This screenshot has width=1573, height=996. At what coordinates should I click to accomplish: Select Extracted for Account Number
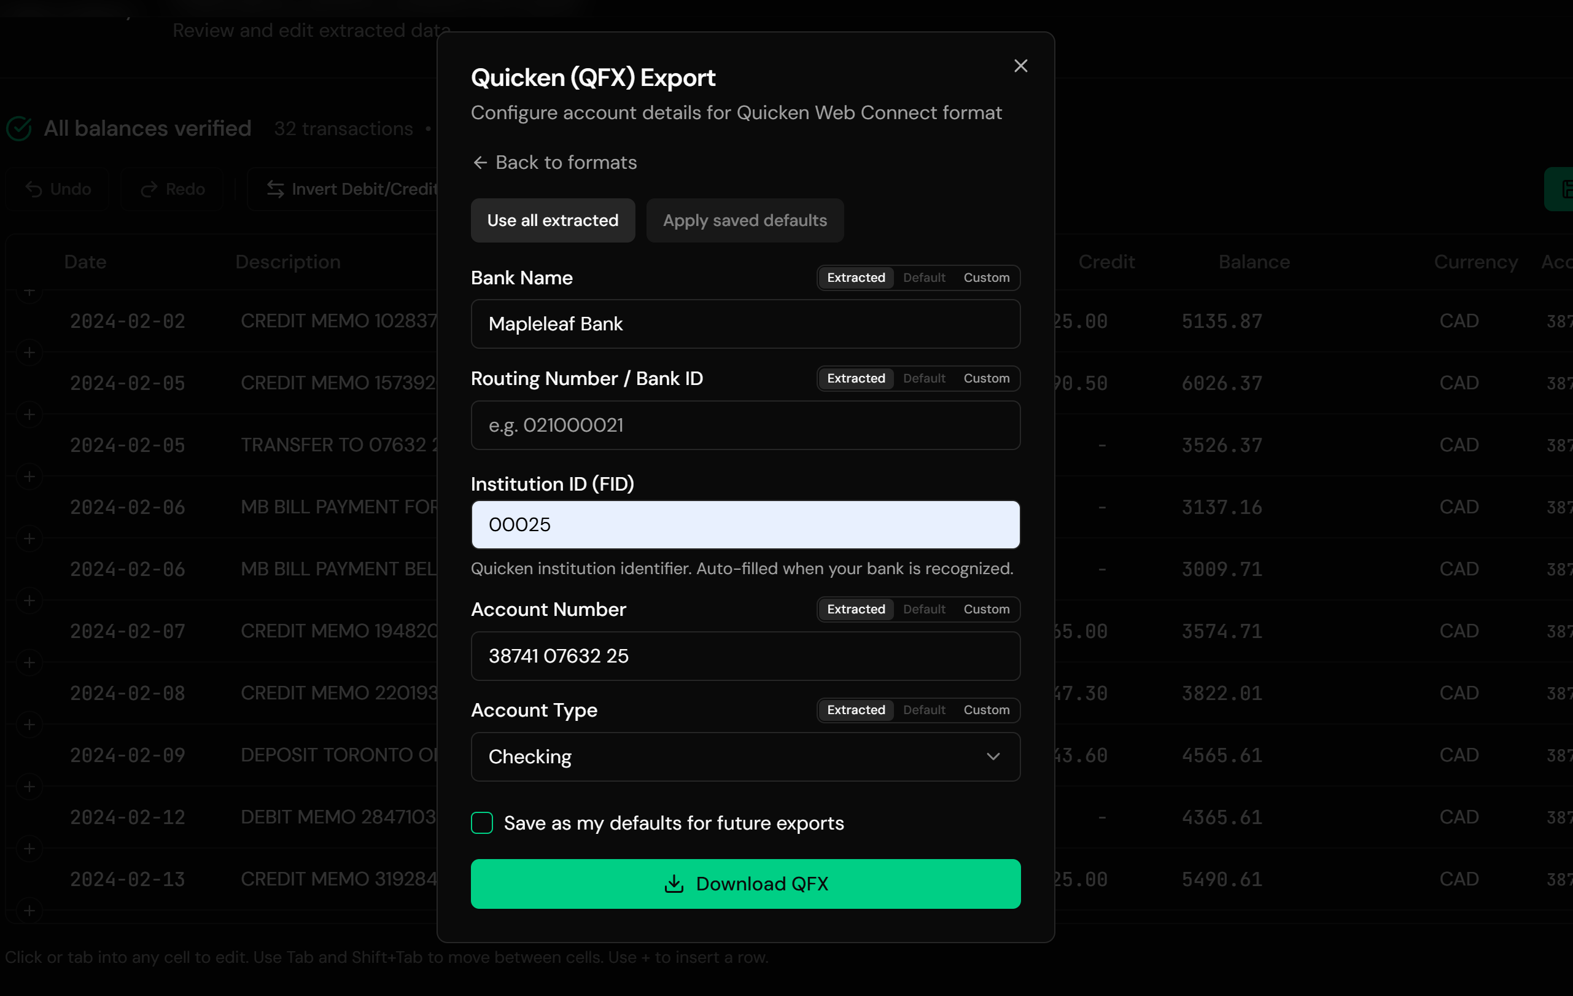click(856, 609)
